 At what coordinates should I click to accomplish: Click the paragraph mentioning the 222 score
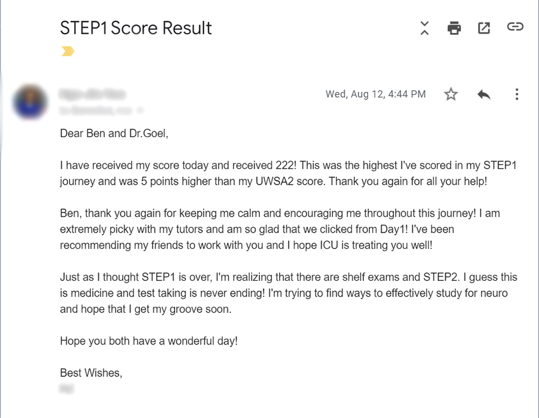(289, 173)
